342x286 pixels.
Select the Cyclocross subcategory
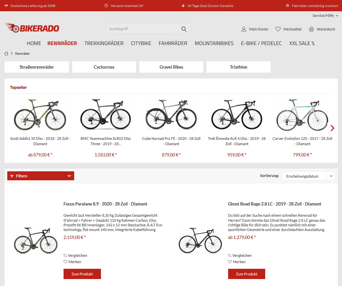coord(104,67)
